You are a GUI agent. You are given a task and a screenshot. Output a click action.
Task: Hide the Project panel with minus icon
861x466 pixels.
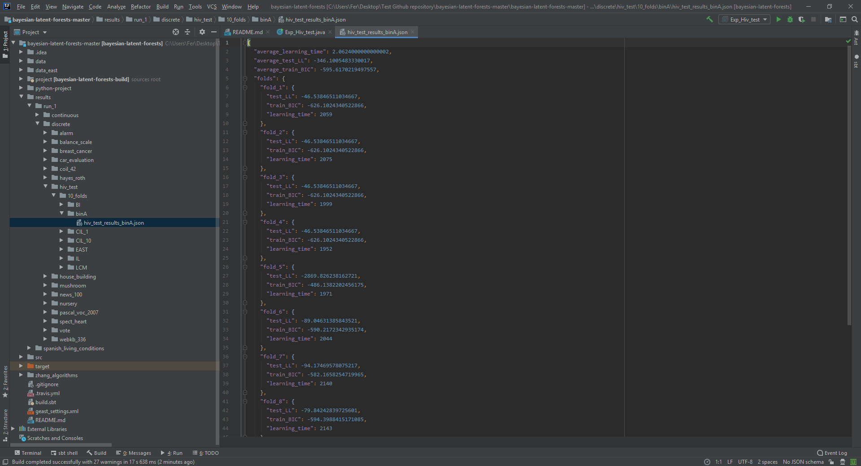point(214,32)
